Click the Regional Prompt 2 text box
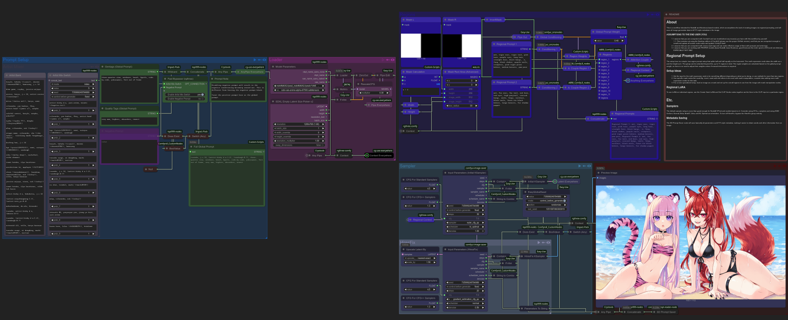The width and height of the screenshot is (788, 320). tap(511, 103)
